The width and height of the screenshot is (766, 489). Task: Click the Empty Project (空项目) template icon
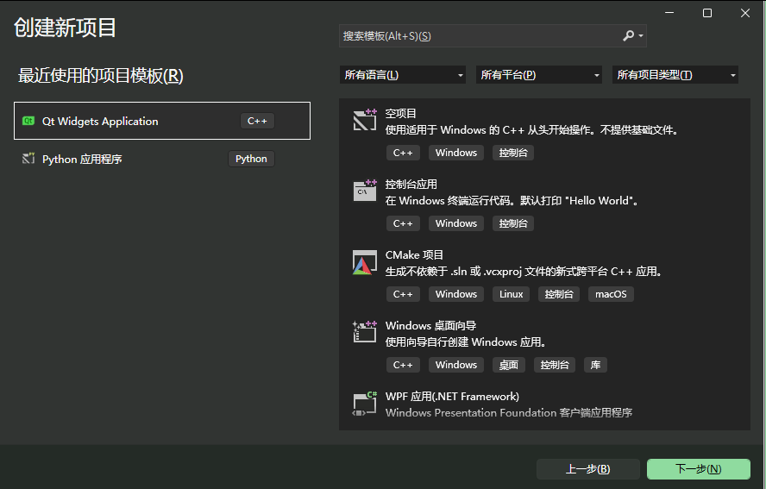point(365,120)
